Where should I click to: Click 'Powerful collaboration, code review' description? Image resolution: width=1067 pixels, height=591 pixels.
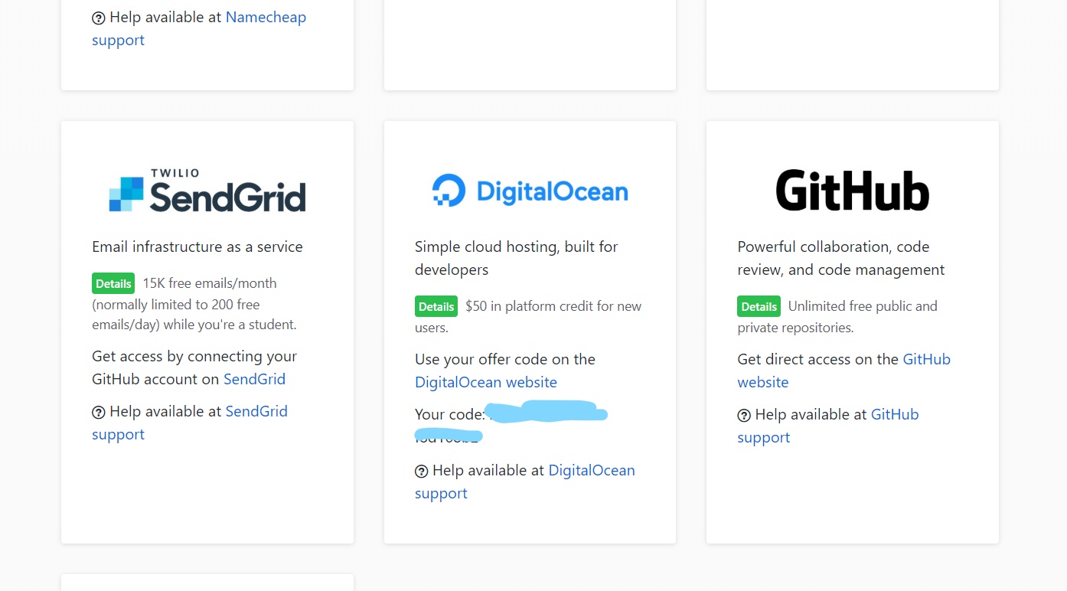tap(841, 258)
